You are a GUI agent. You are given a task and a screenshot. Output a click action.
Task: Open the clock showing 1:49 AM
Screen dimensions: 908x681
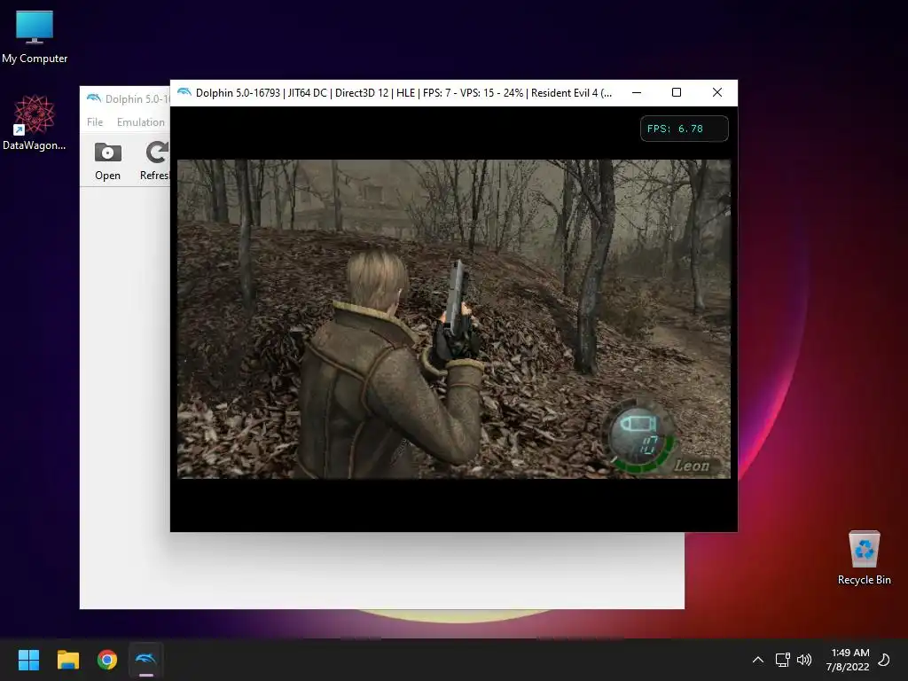pos(848,660)
